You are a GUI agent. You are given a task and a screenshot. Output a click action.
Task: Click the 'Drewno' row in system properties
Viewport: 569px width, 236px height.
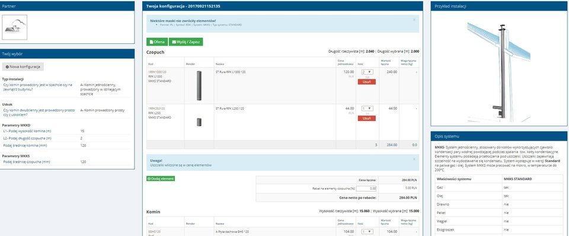498,205
